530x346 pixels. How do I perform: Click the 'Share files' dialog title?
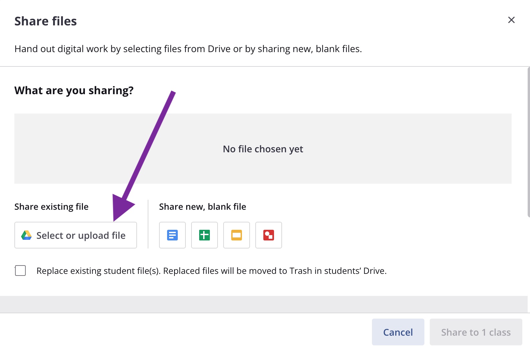46,21
